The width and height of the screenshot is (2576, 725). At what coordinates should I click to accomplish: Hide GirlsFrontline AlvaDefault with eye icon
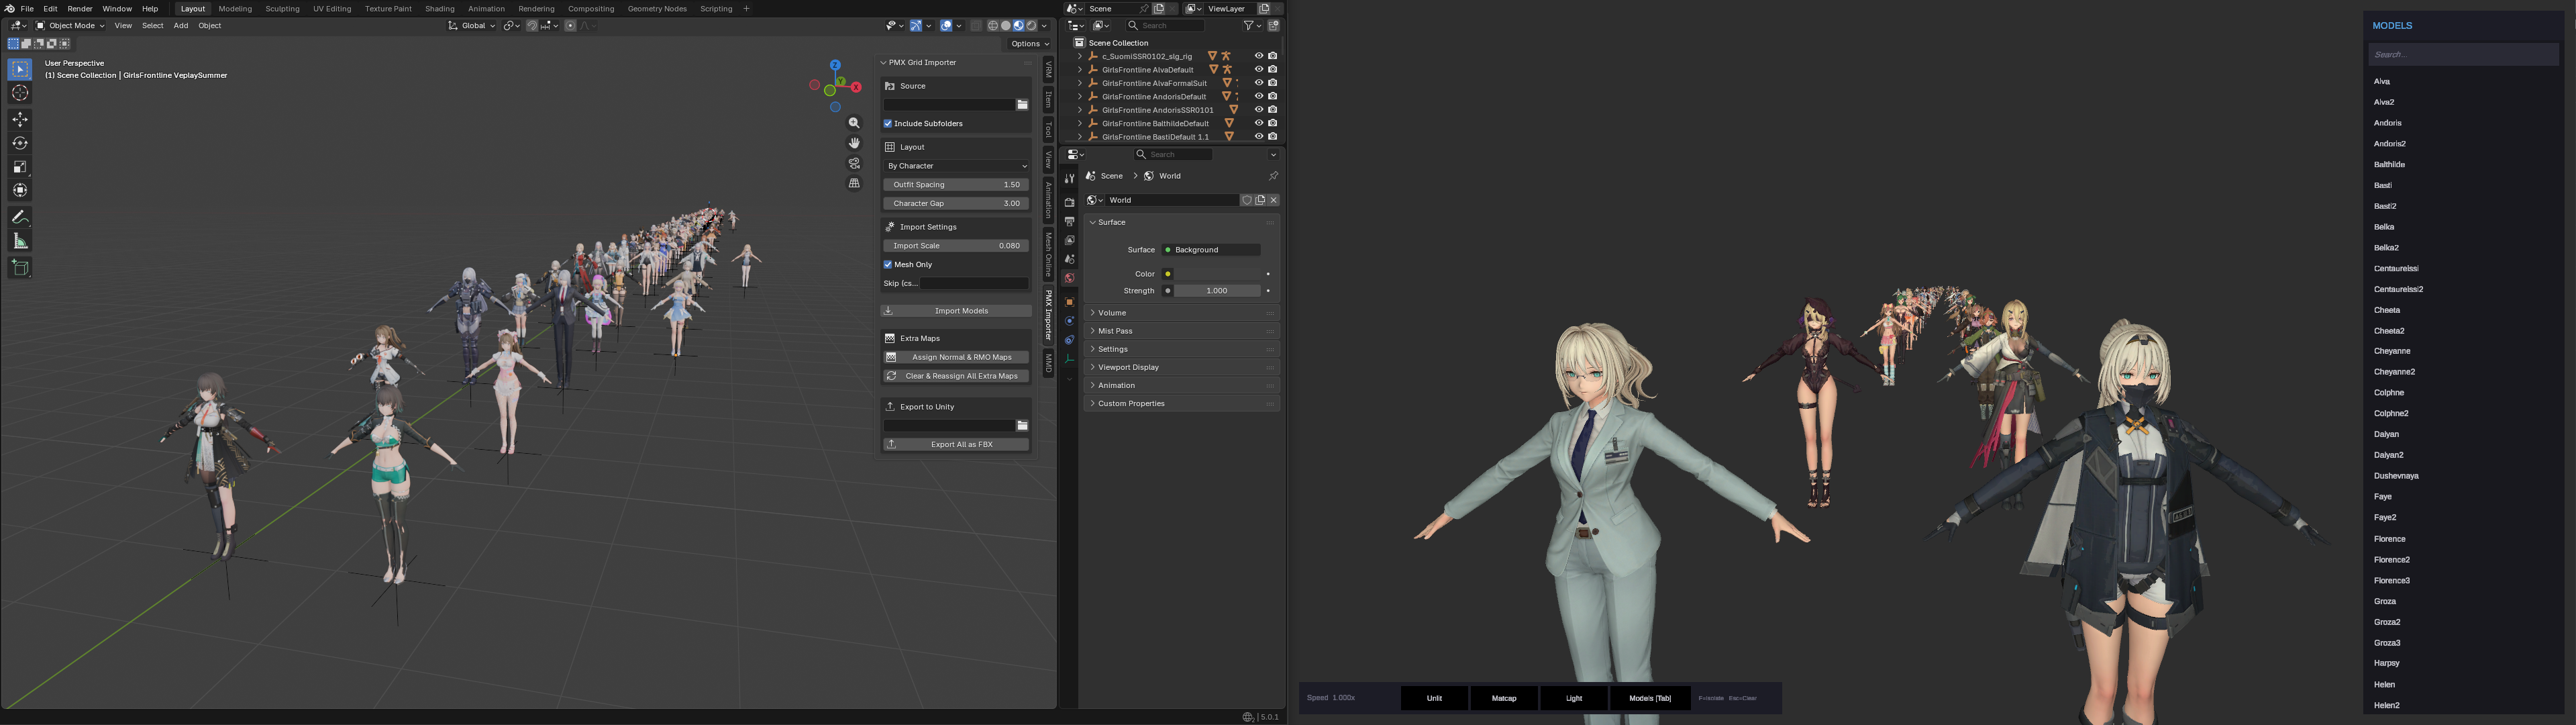point(1258,70)
